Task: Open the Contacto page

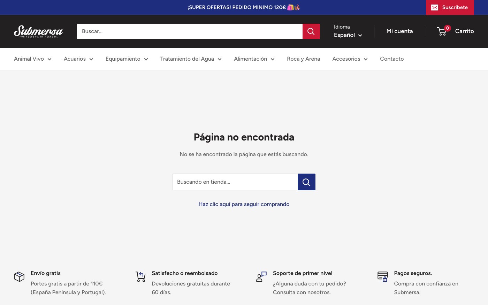Action: pyautogui.click(x=392, y=59)
